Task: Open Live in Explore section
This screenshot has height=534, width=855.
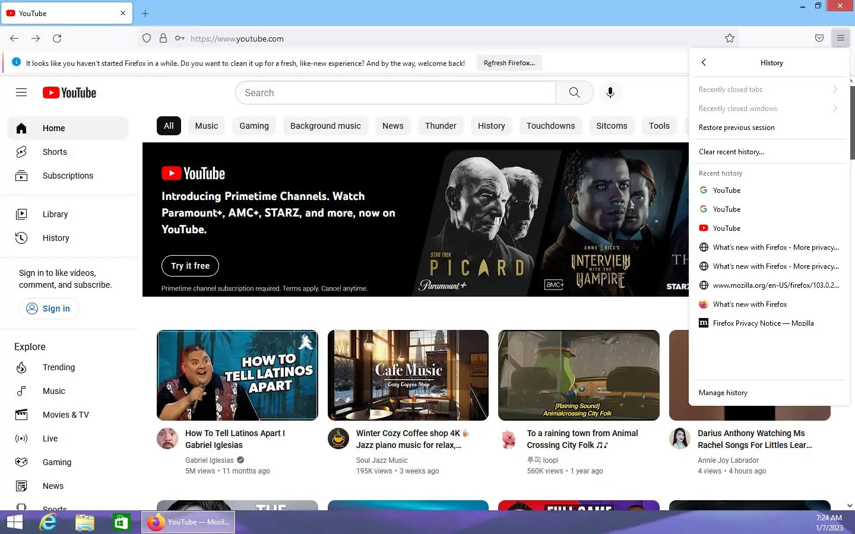Action: click(x=68, y=438)
